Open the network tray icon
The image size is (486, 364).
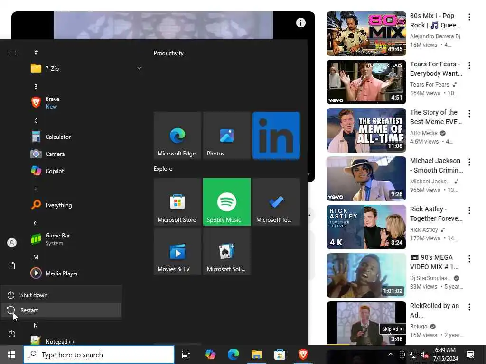point(413,355)
